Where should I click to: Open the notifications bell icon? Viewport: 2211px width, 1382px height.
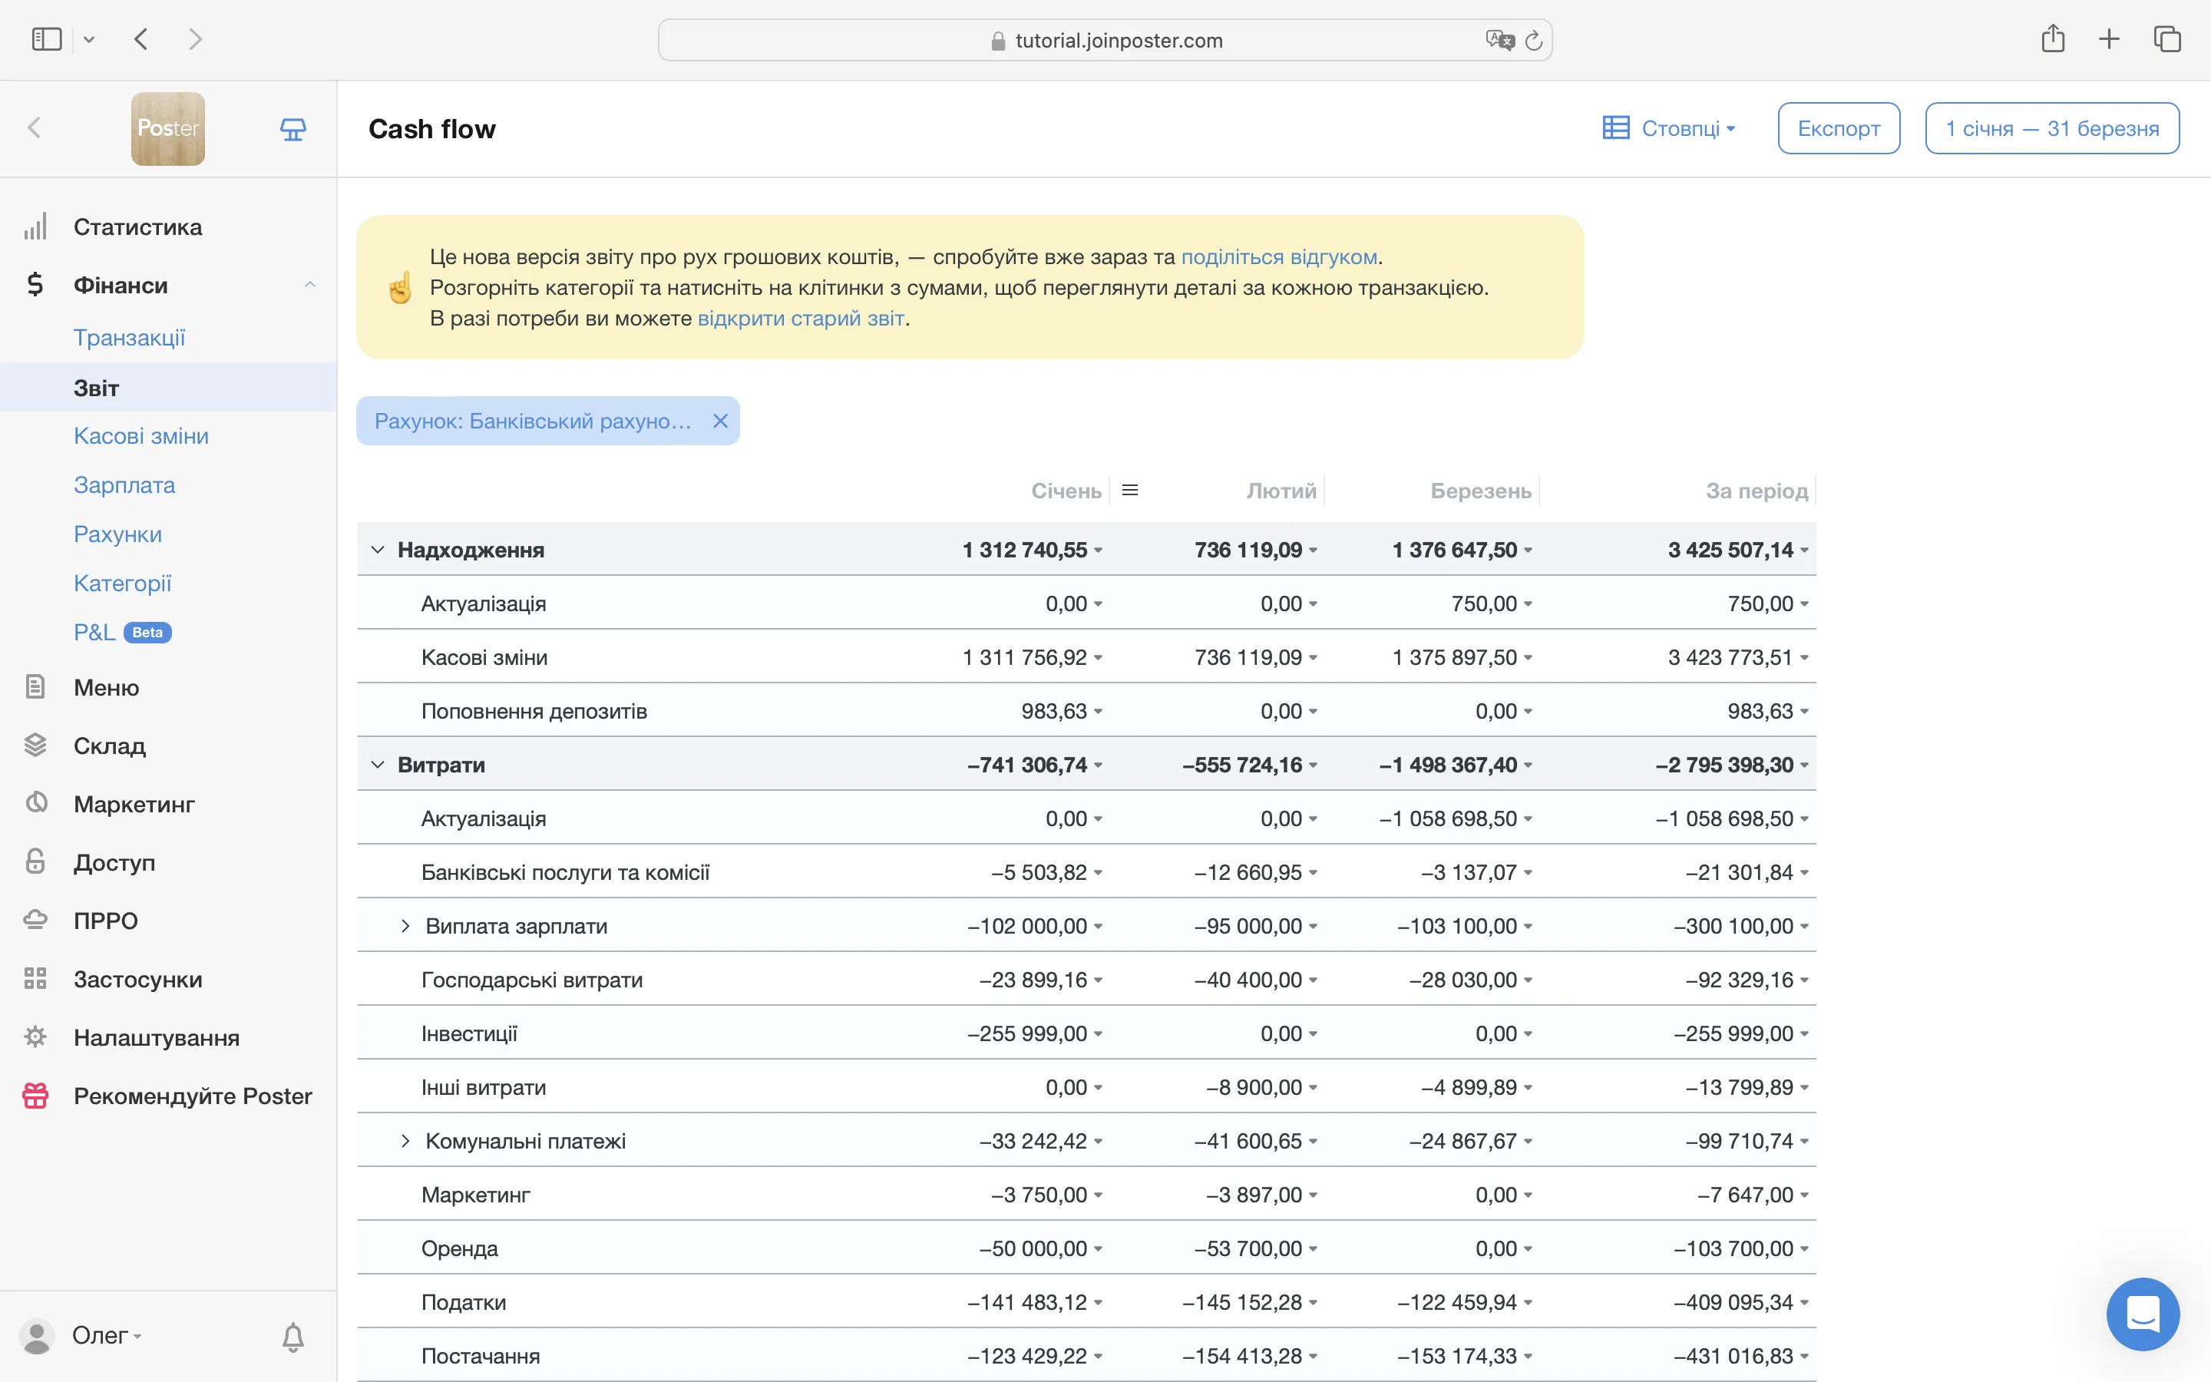(x=292, y=1336)
